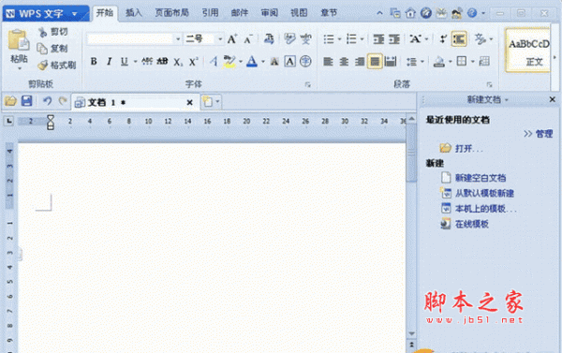This screenshot has height=353, width=562.
Task: Click 新建空白文档 link
Action: pyautogui.click(x=481, y=178)
